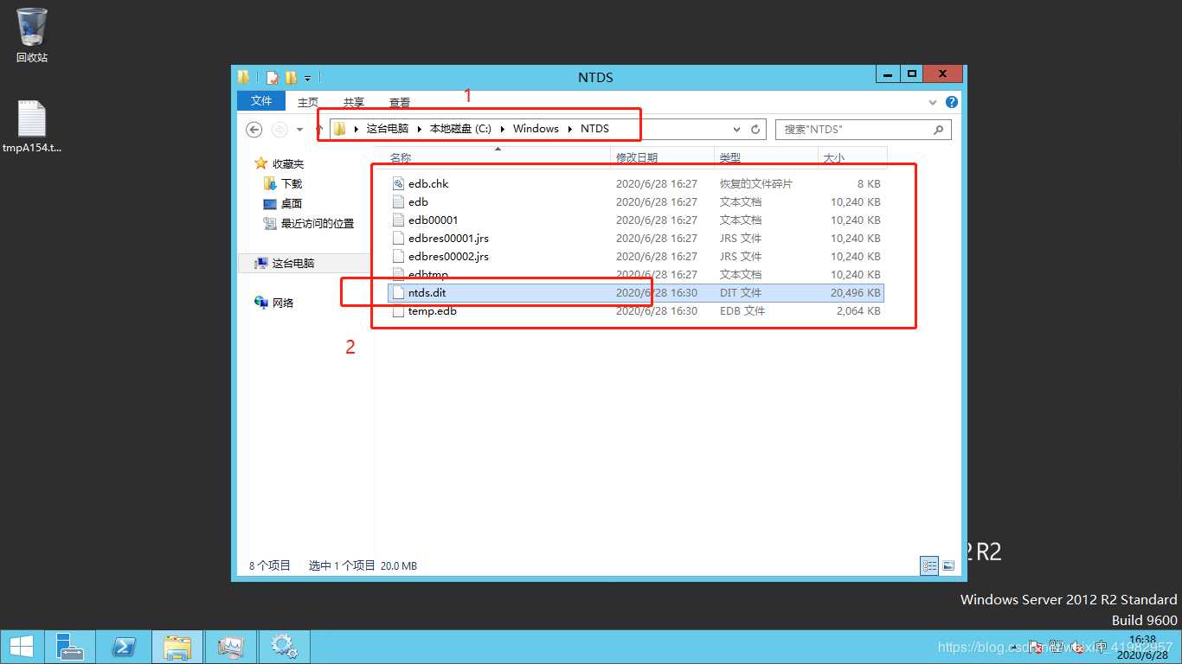
Task: Click the taskbar clock showing 16:38
Action: 1142,647
